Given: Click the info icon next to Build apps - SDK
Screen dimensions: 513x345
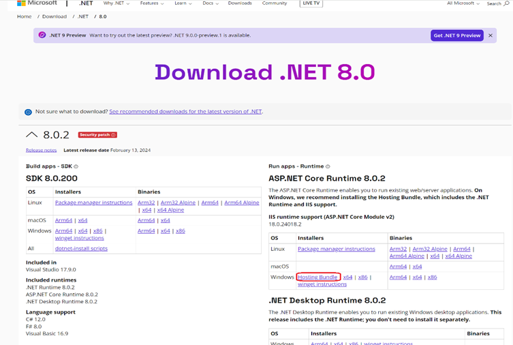Looking at the screenshot, I should tap(76, 166).
